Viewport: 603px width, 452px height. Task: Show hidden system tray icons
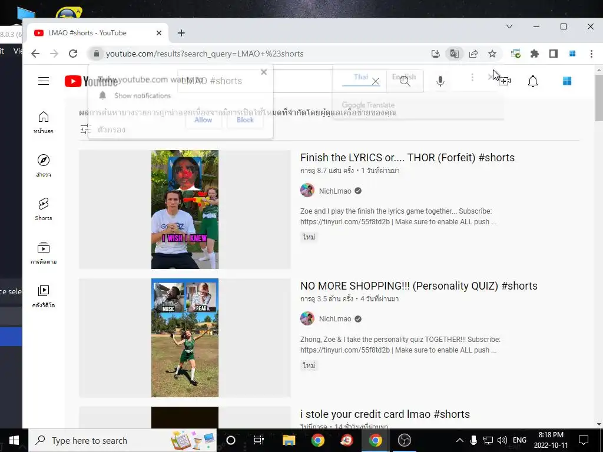(x=459, y=440)
